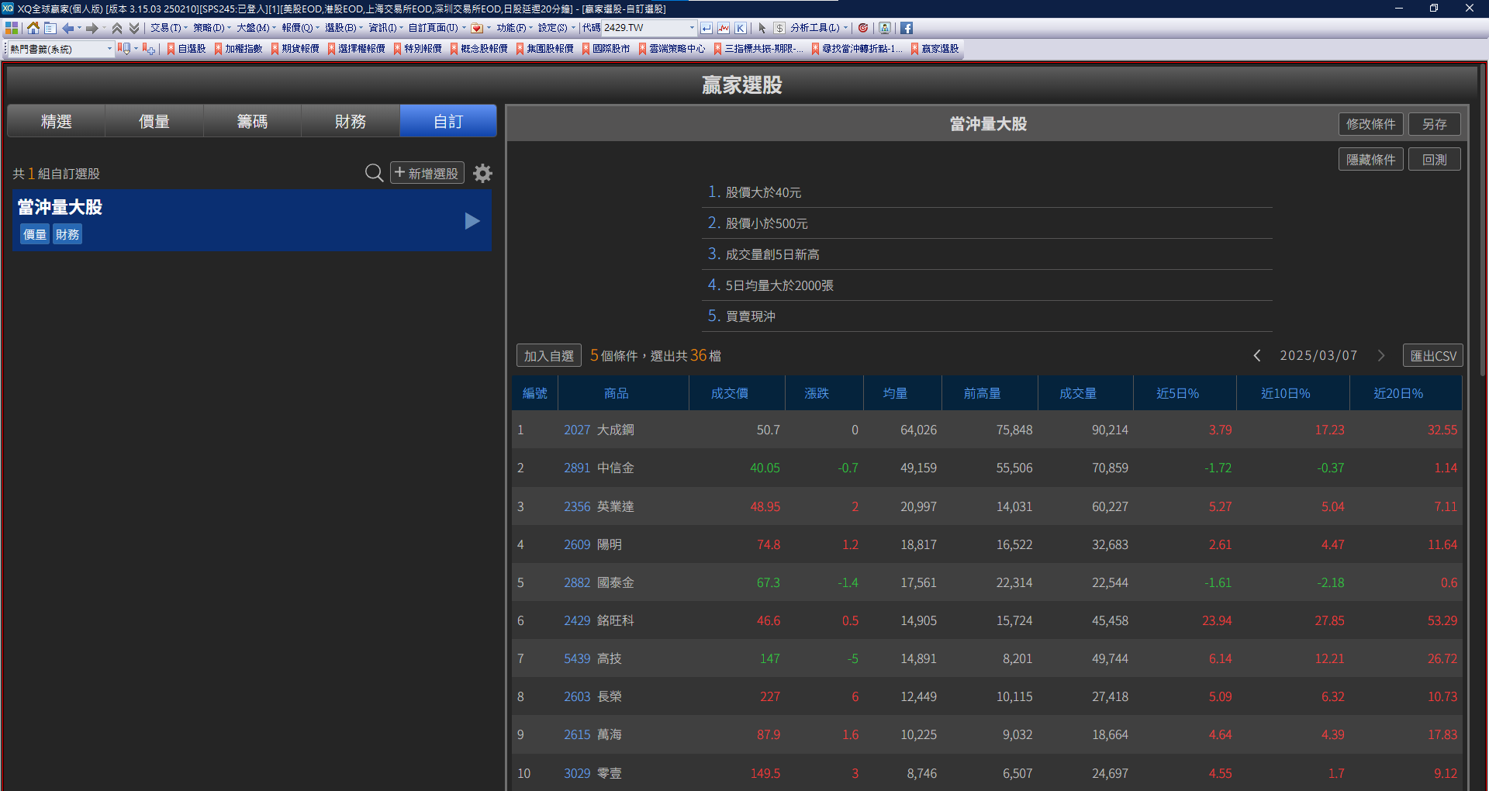Click the search magnifier icon
This screenshot has width=1489, height=791.
pos(374,173)
